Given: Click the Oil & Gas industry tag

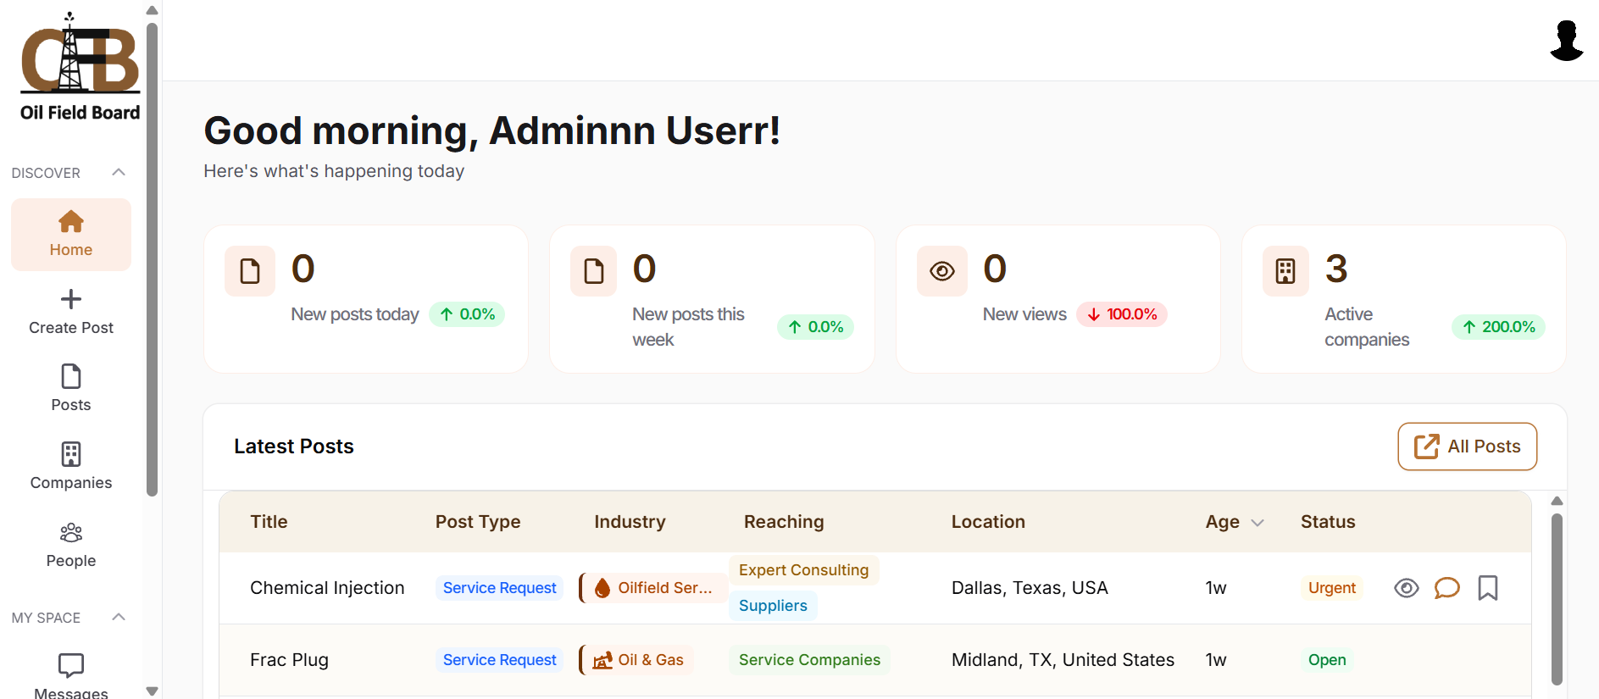Looking at the screenshot, I should (x=637, y=660).
